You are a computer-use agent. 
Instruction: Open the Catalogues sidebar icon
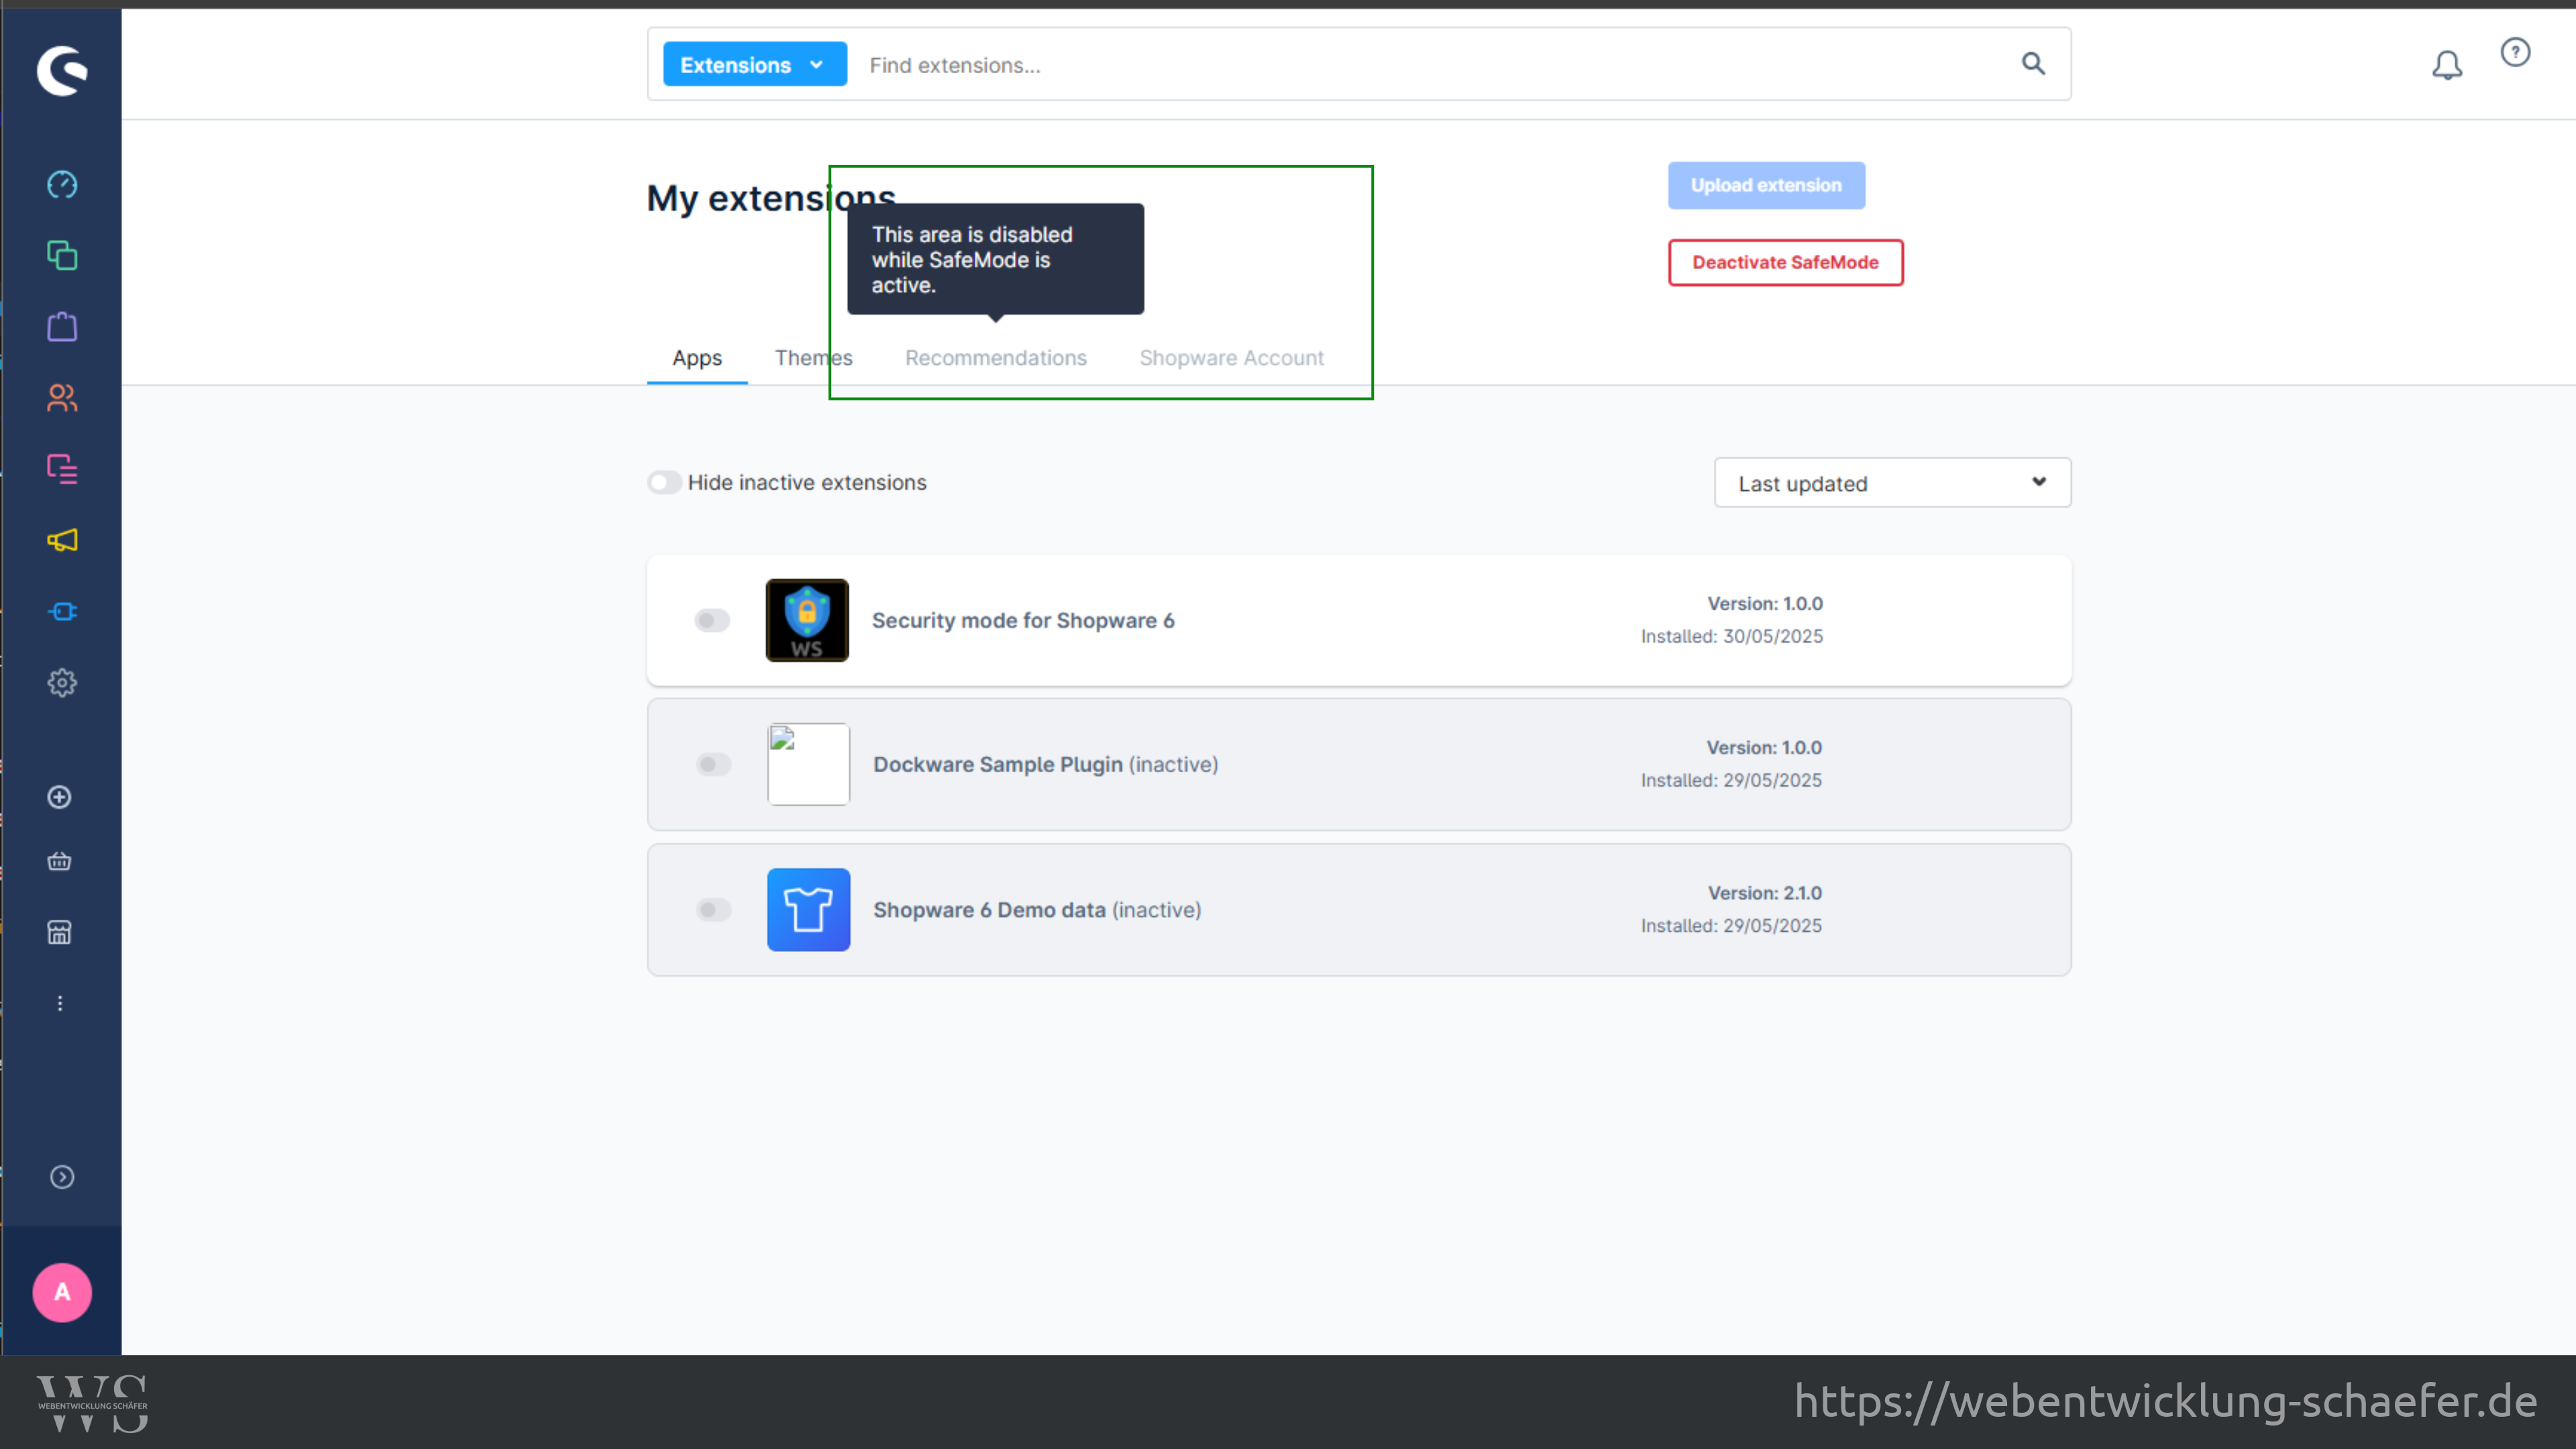(62, 256)
